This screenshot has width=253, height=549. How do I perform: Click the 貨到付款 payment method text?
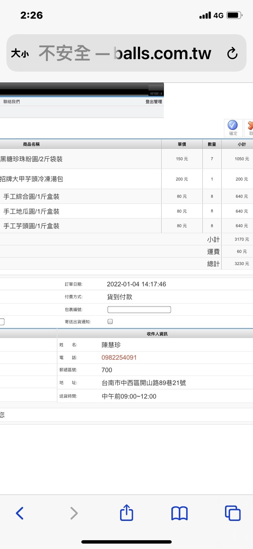tap(119, 297)
